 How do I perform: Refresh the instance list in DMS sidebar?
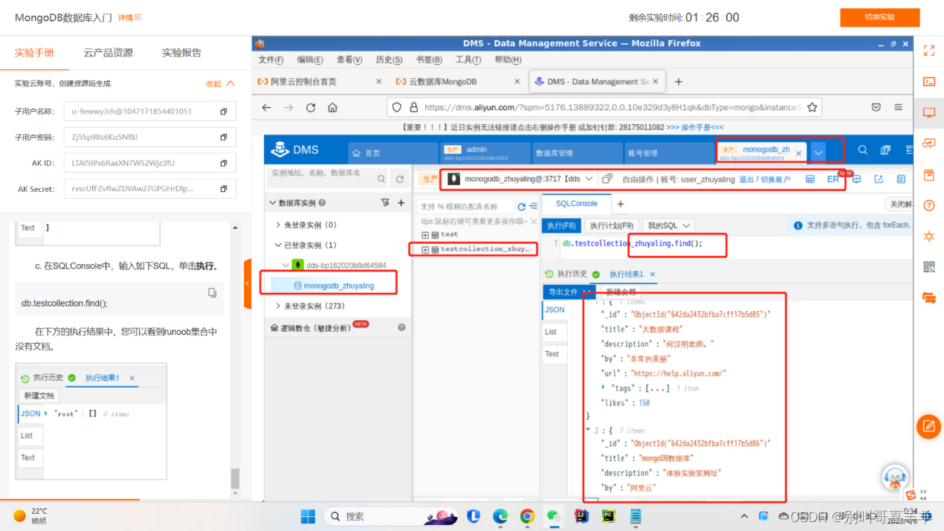(400, 179)
